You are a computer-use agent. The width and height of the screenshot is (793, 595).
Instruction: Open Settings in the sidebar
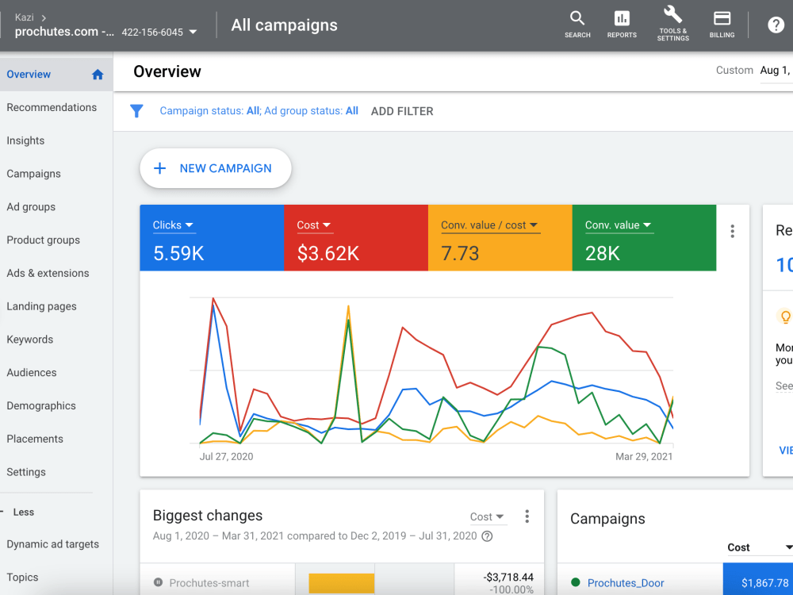pyautogui.click(x=26, y=472)
